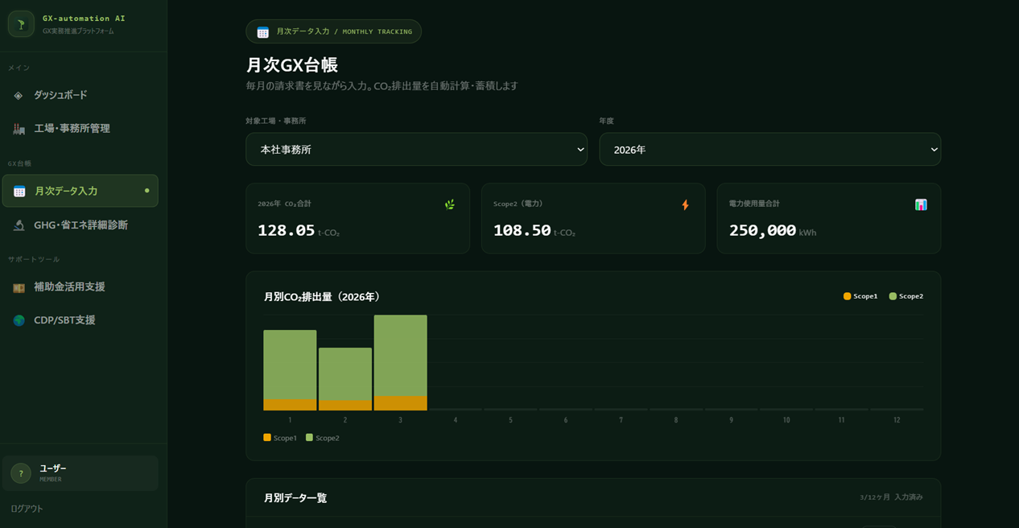Click the month 1 orange Scope1 bar segment
This screenshot has height=528, width=1019.
coord(290,405)
